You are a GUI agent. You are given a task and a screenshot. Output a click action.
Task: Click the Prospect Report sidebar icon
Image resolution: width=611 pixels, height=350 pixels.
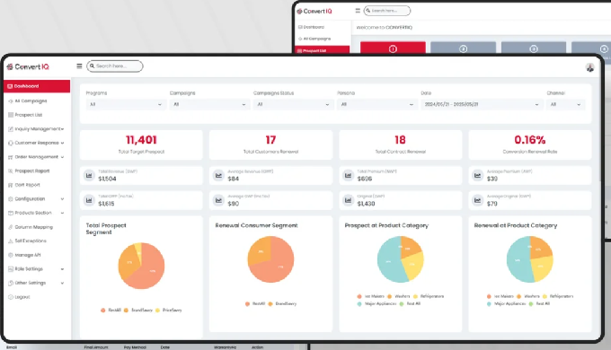pyautogui.click(x=11, y=171)
